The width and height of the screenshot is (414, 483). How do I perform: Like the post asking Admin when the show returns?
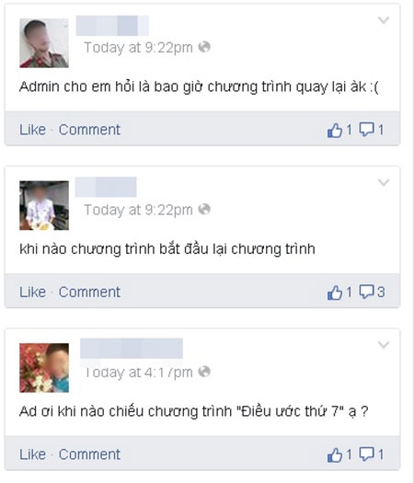[x=32, y=130]
